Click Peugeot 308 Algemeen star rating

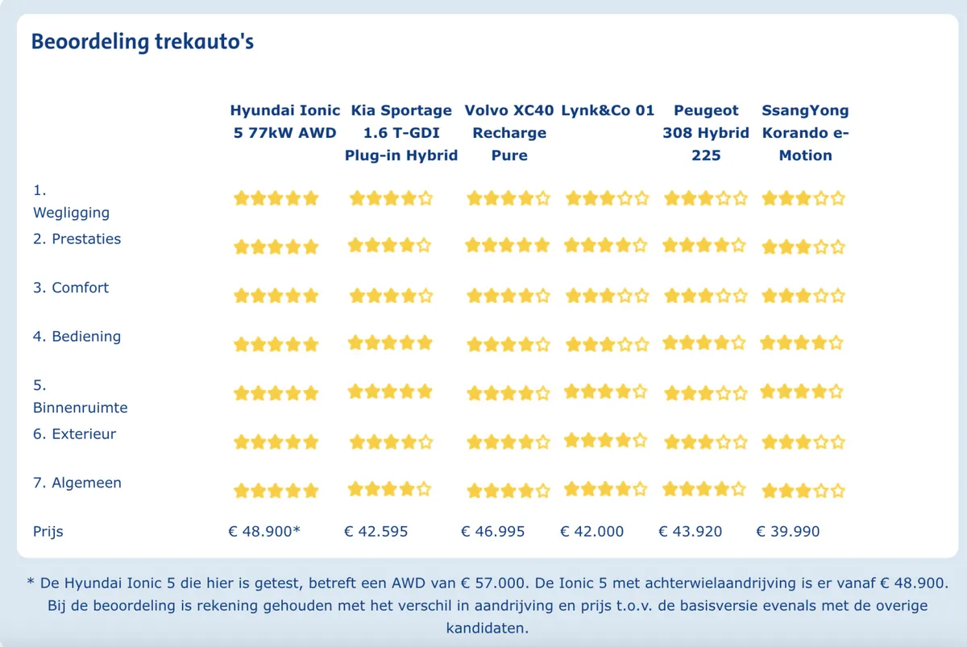[x=705, y=489]
